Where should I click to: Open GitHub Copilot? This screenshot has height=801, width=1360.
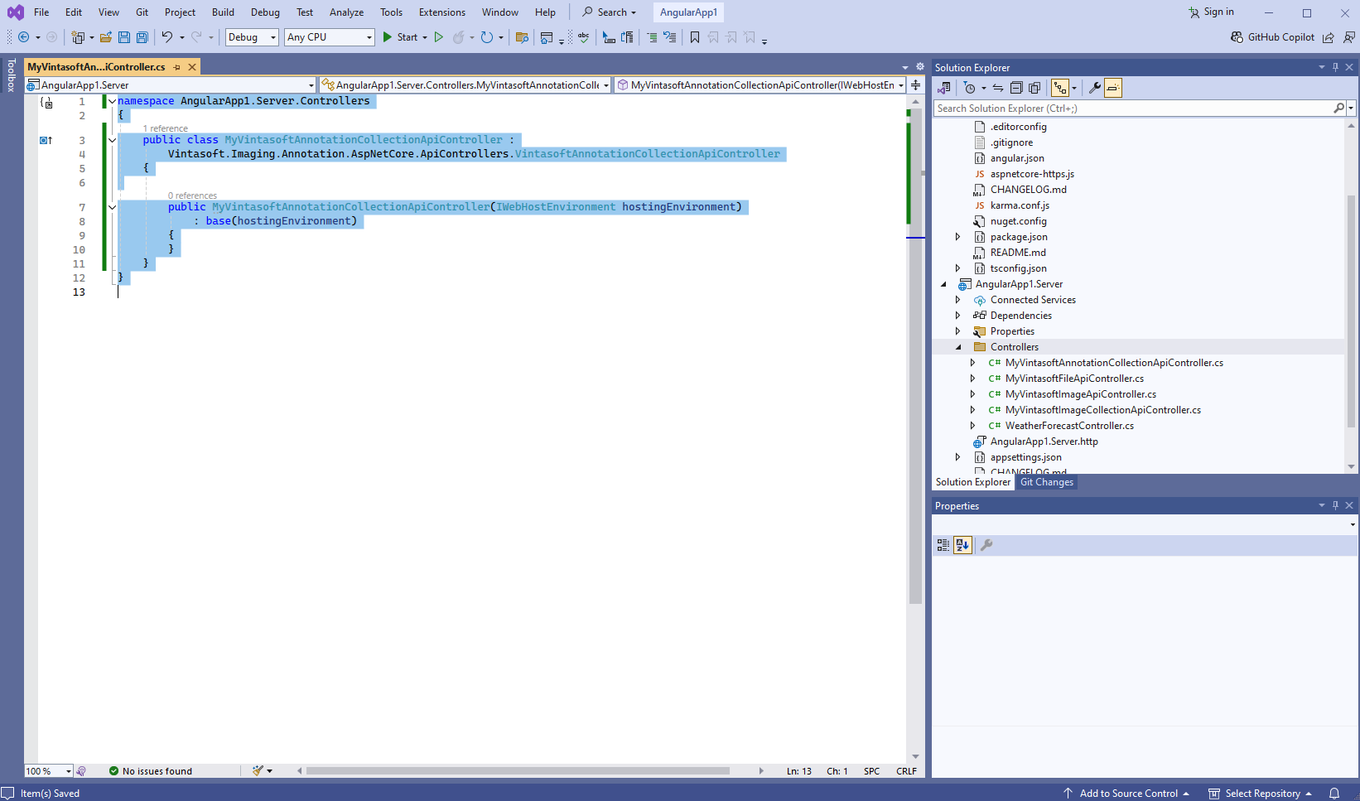click(x=1273, y=37)
